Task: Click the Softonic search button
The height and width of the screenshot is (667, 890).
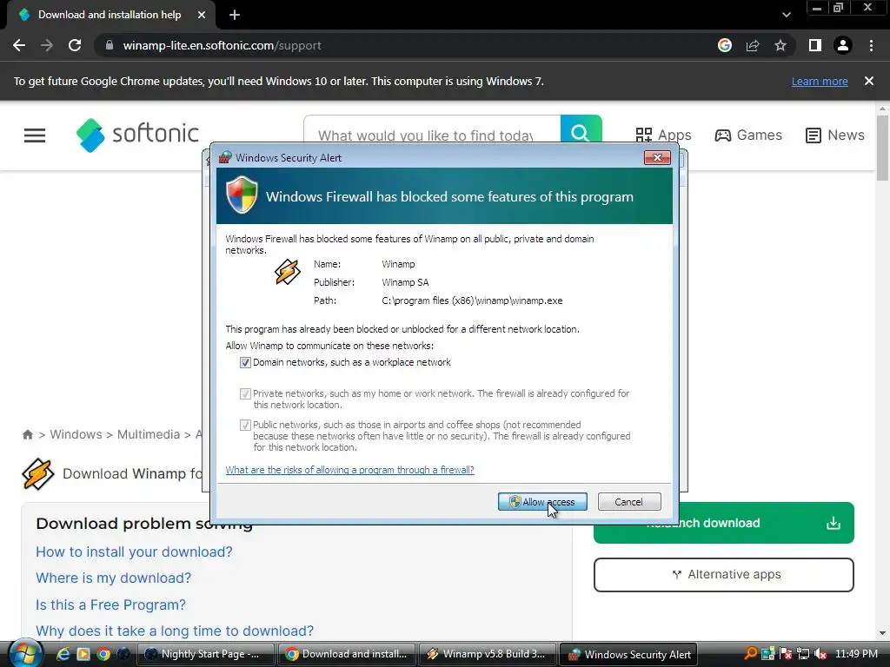Action: click(581, 134)
